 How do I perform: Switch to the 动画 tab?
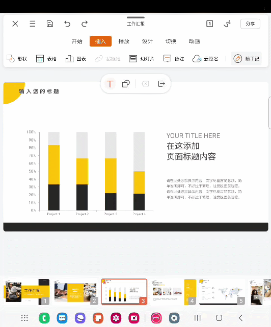pos(194,41)
